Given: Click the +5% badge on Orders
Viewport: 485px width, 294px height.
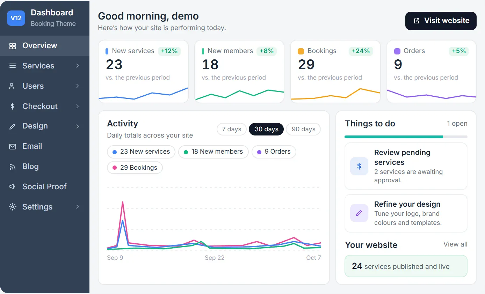Looking at the screenshot, I should point(458,51).
